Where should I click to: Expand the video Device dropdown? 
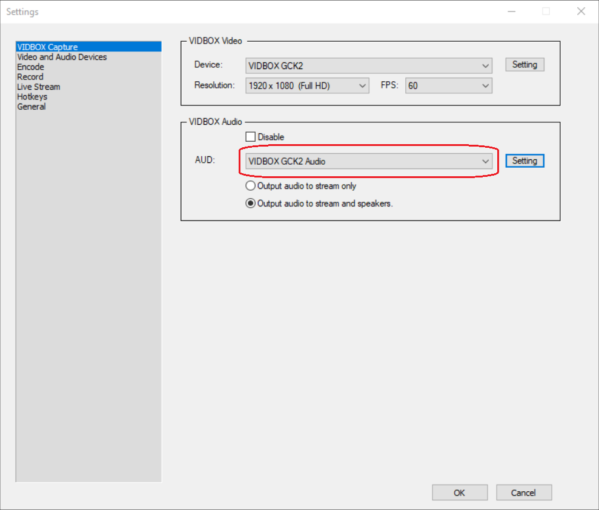(368, 65)
